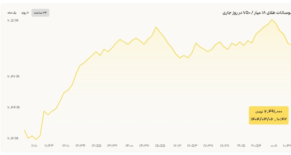Screen dimensions: 291x155
Task: Select the 20:54 time axis marker
Action: 256,146
